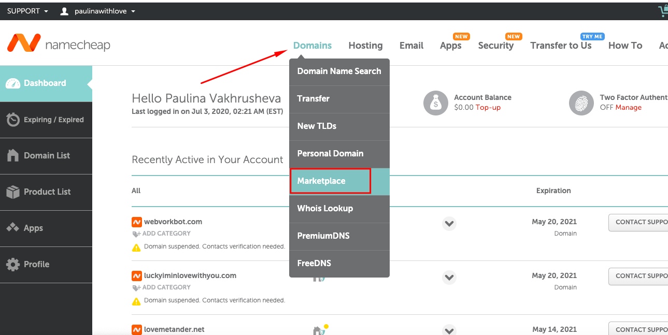Click the orange logo beside webvorkbot.com
The width and height of the screenshot is (668, 335).
point(137,222)
